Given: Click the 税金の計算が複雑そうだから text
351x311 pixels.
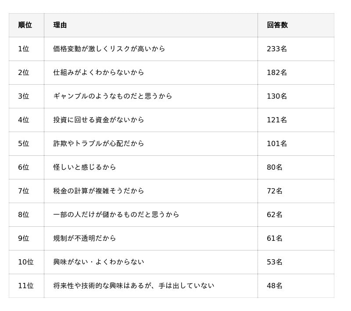Looking at the screenshot, I should (99, 191).
